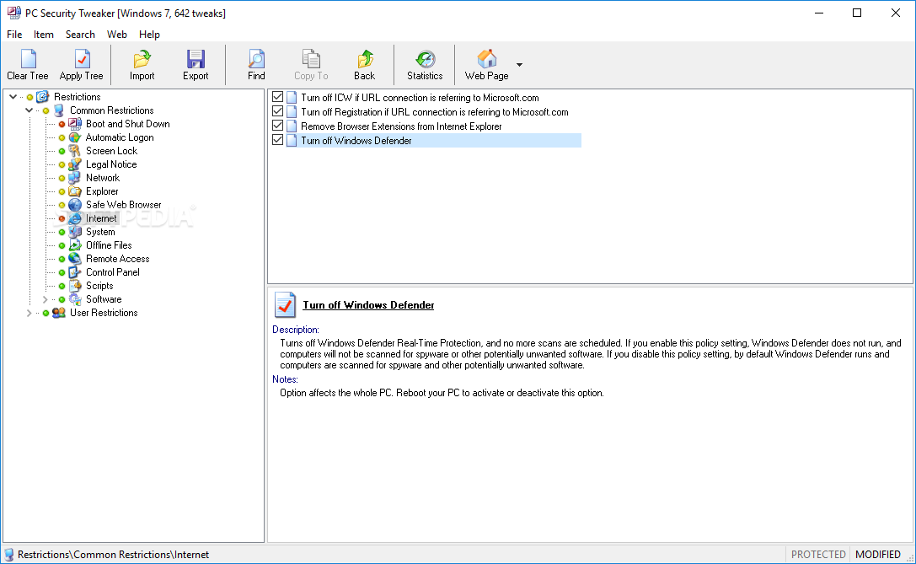Open the Help menu
The width and height of the screenshot is (916, 564).
click(149, 35)
